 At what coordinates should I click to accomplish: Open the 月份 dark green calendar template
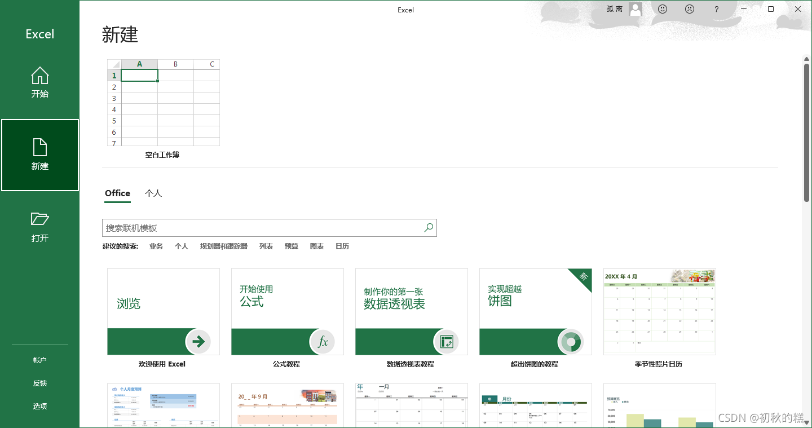[x=536, y=405]
